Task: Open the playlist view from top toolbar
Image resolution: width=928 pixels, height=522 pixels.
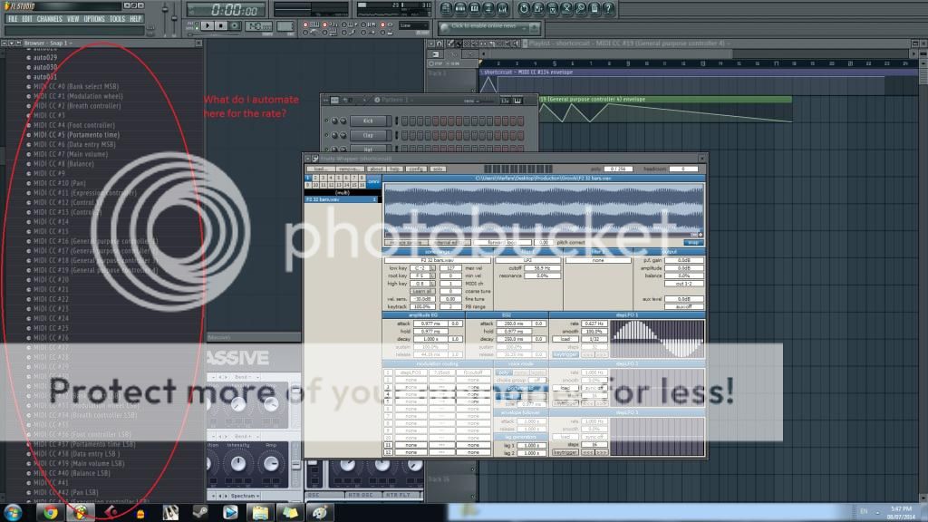Action: coord(446,9)
